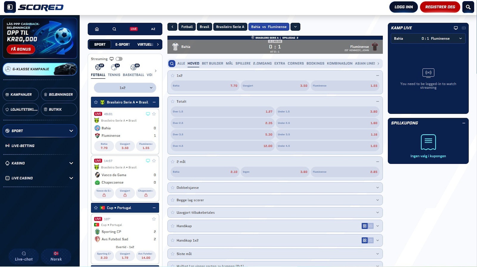The height and width of the screenshot is (267, 477).
Task: Click the back arrow in breadcrumb
Action: click(172, 27)
